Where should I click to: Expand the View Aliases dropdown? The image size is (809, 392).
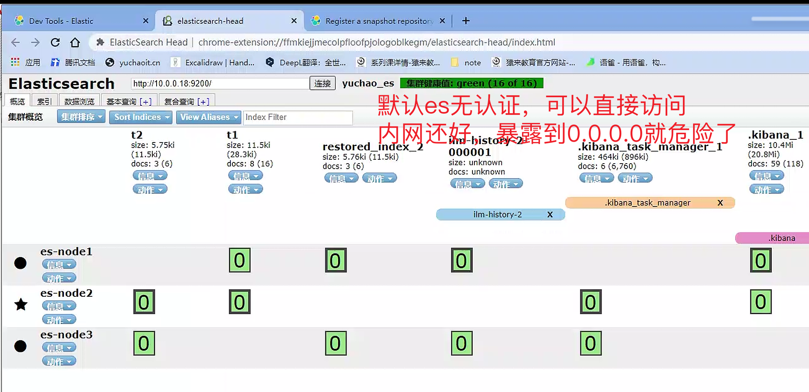[x=208, y=117]
